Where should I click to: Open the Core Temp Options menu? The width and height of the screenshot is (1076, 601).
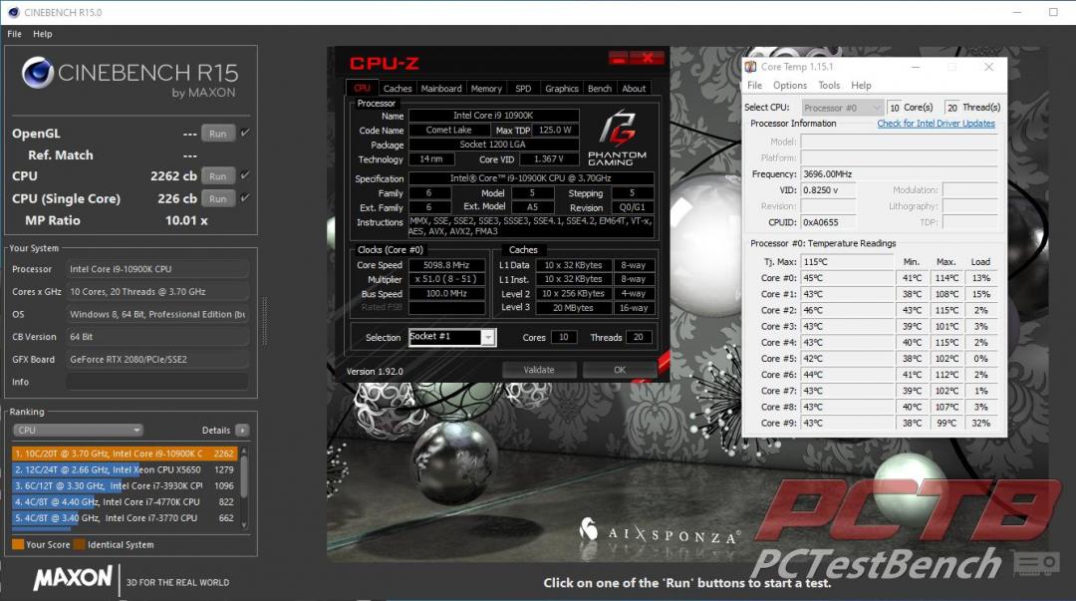coord(790,86)
